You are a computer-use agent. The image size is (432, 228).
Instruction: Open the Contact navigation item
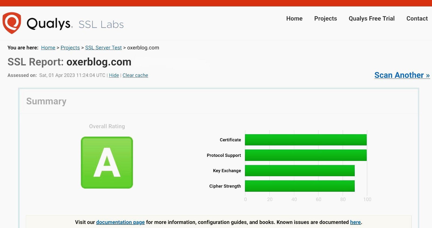417,18
